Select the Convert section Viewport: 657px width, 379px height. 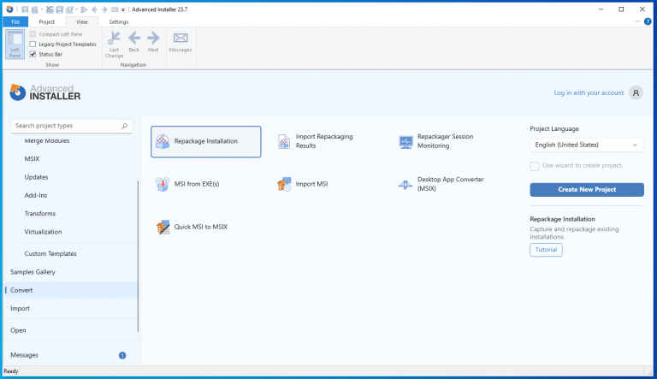[x=71, y=290]
